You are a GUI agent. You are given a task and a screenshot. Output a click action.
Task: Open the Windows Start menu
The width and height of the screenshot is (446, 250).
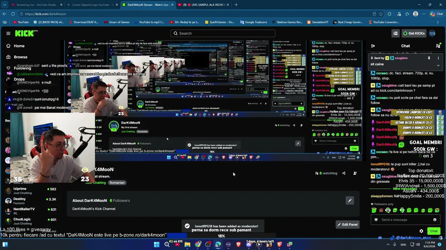coord(156,244)
